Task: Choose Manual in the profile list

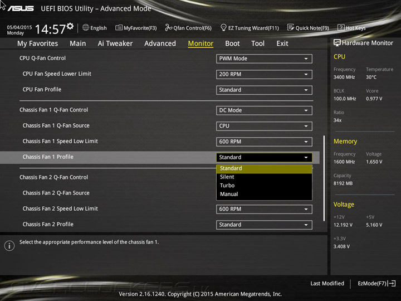Action: coord(264,195)
